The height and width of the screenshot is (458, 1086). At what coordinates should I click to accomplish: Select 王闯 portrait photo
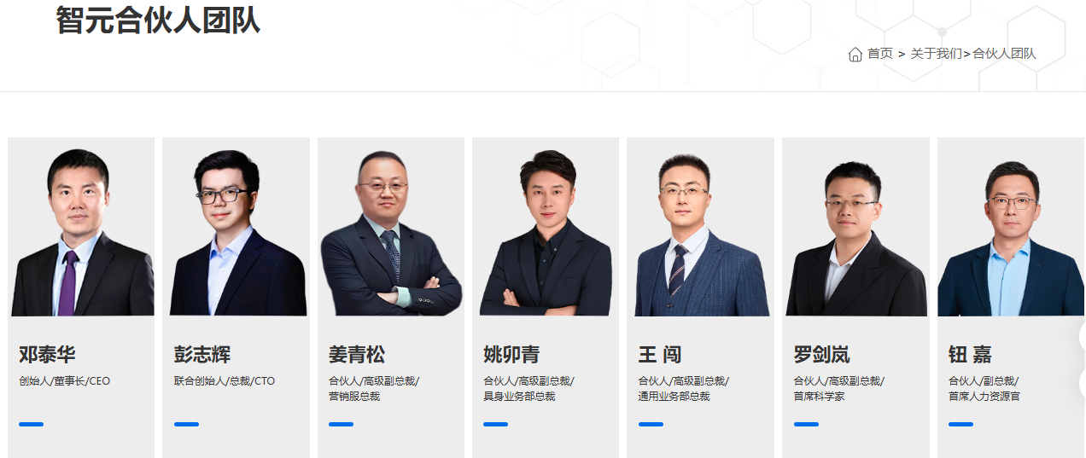[x=700, y=228]
